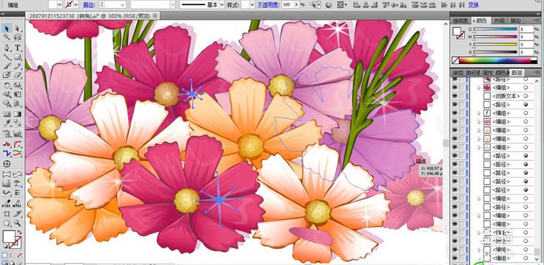
Task: Select the Warp tool
Action: [x=7, y=95]
